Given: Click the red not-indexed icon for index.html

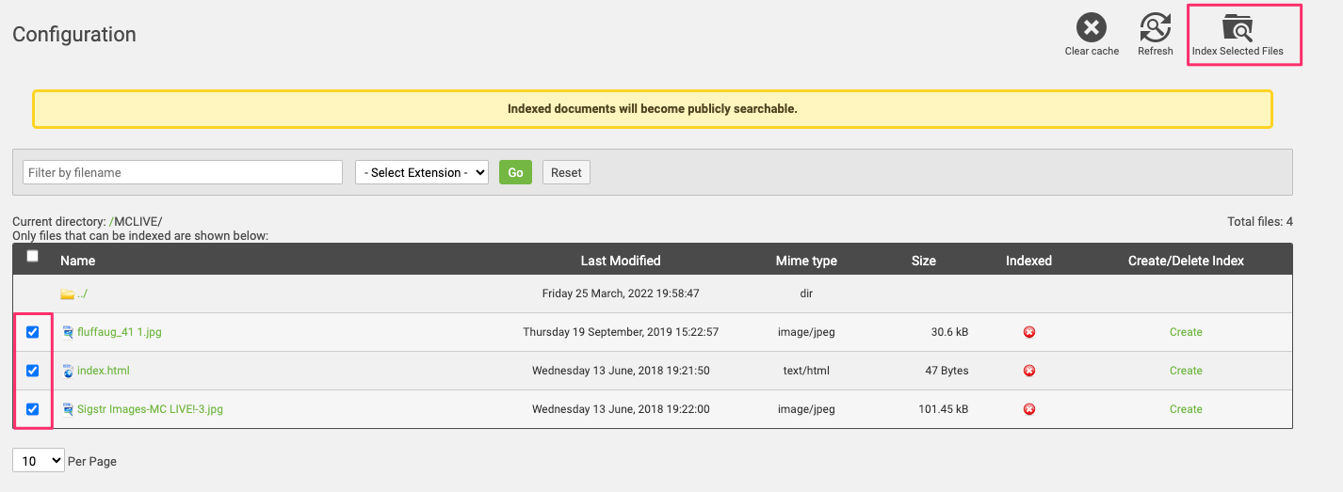Looking at the screenshot, I should coord(1029,371).
